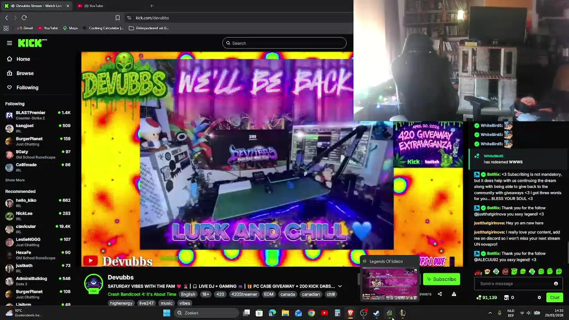
Task: Go to Home in Kick sidebar
Action: tap(23, 59)
